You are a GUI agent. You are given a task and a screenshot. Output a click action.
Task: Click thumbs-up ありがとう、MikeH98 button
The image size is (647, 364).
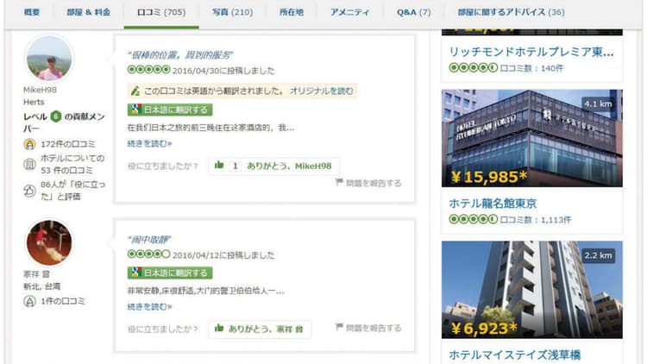274,166
